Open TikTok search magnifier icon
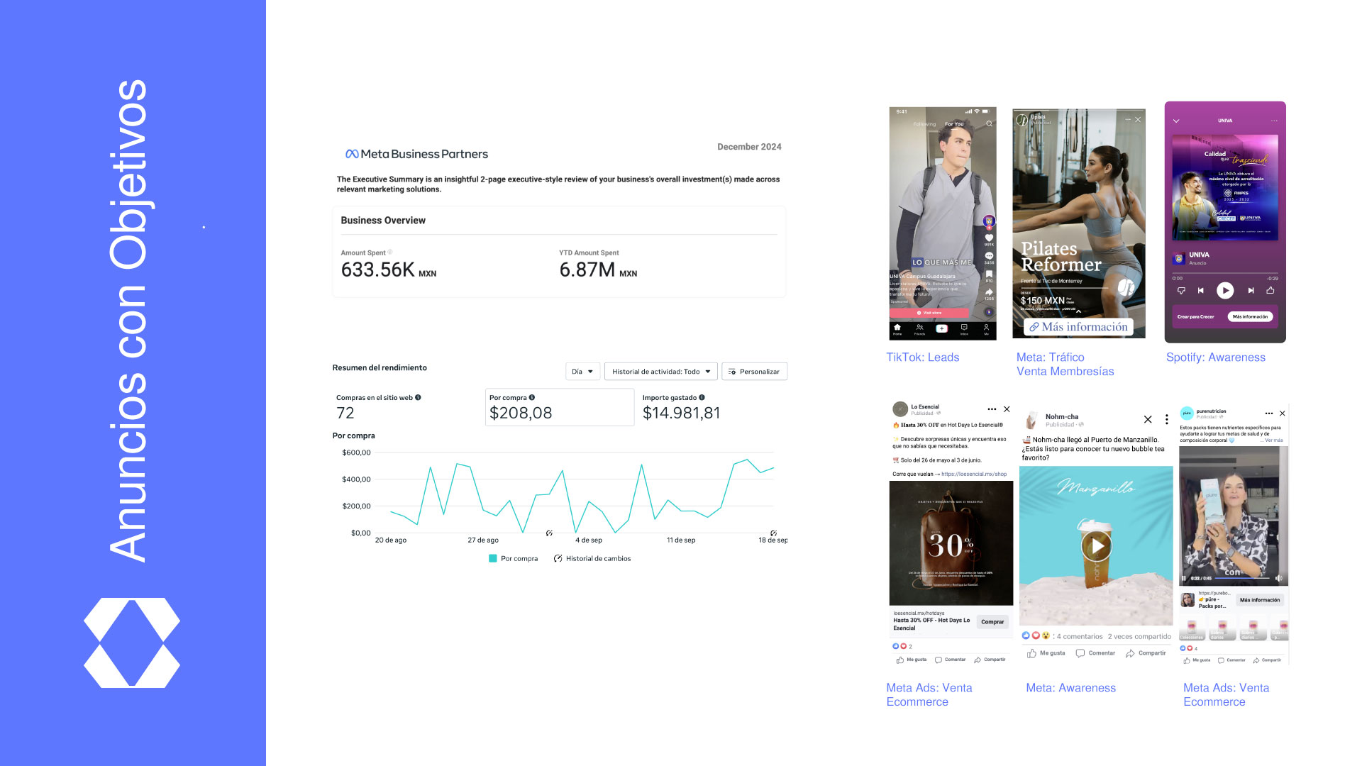This screenshot has width=1362, height=766. pos(989,124)
